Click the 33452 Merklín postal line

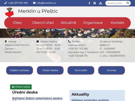tap(13, 52)
